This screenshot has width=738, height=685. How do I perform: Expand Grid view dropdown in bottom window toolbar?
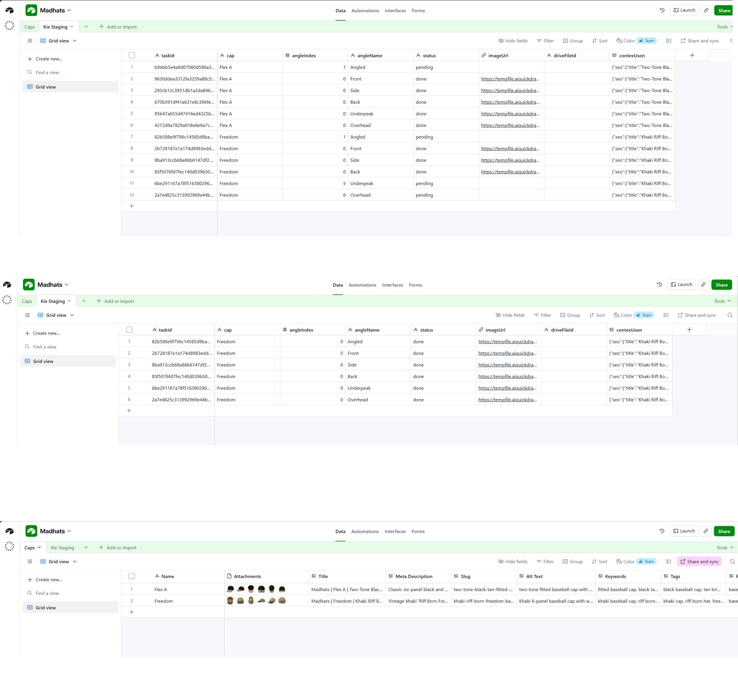(59, 561)
